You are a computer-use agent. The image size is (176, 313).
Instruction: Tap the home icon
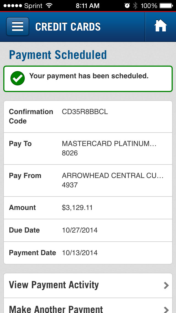coord(161,26)
